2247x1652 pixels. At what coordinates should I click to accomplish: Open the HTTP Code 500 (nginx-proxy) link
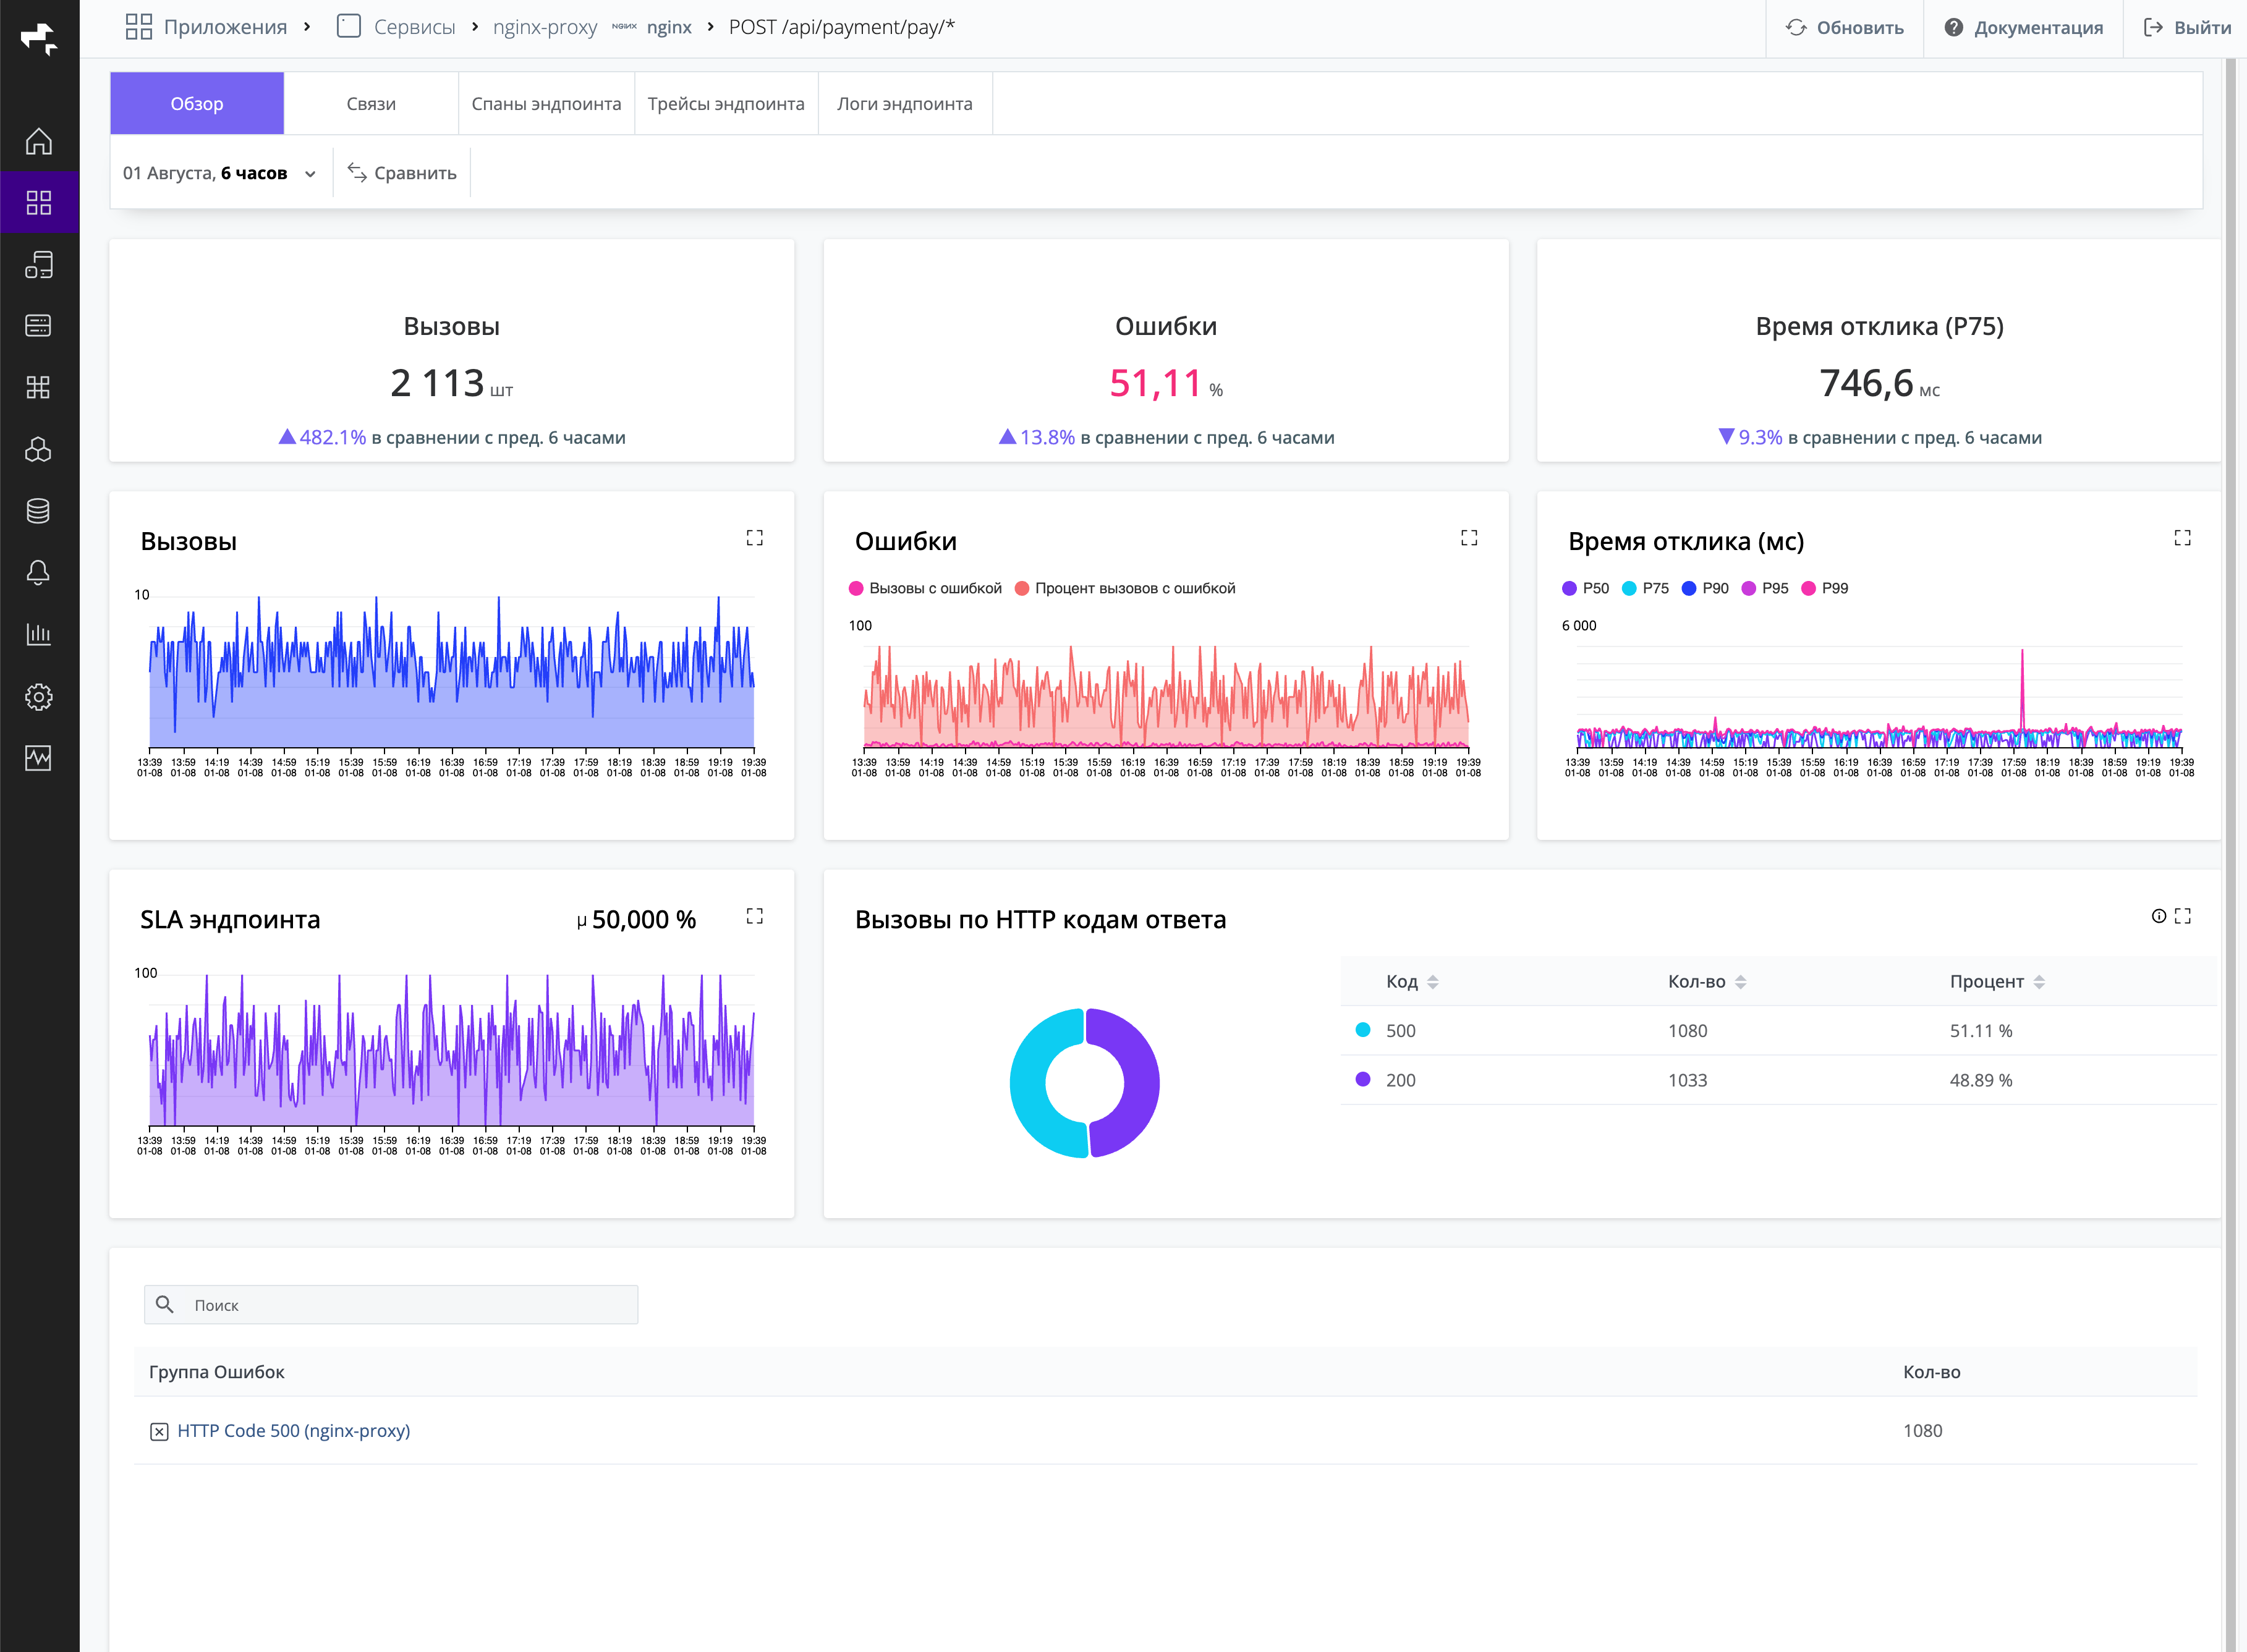click(x=294, y=1431)
